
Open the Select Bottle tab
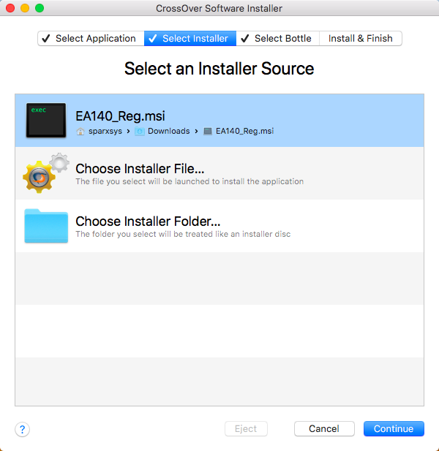point(278,39)
